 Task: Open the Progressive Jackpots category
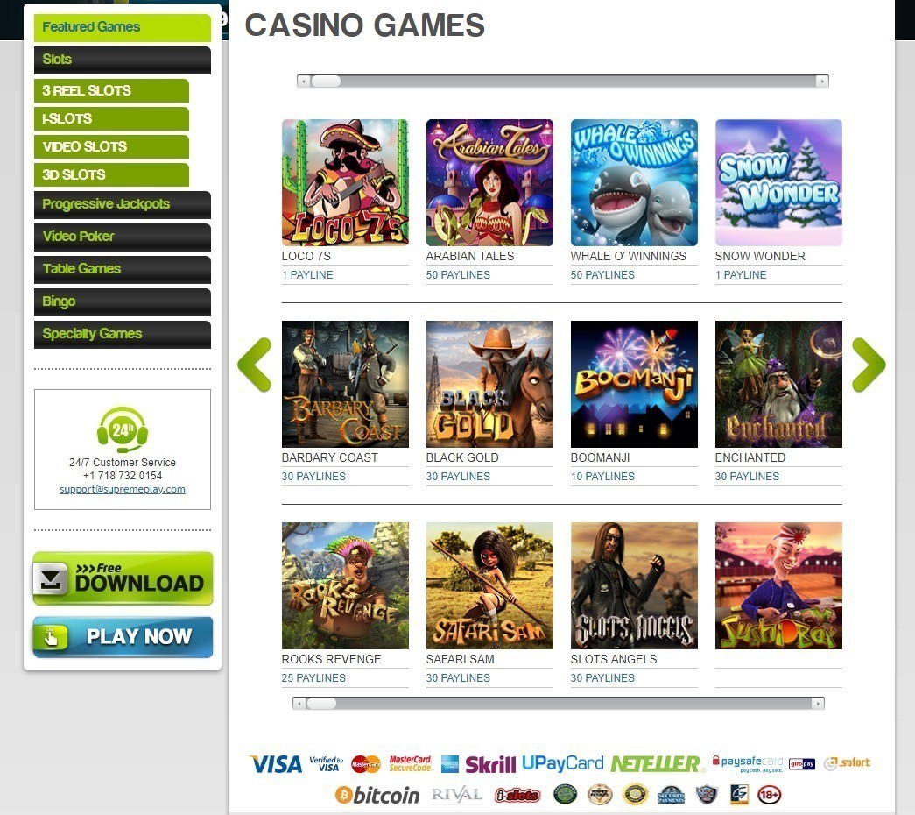[123, 204]
